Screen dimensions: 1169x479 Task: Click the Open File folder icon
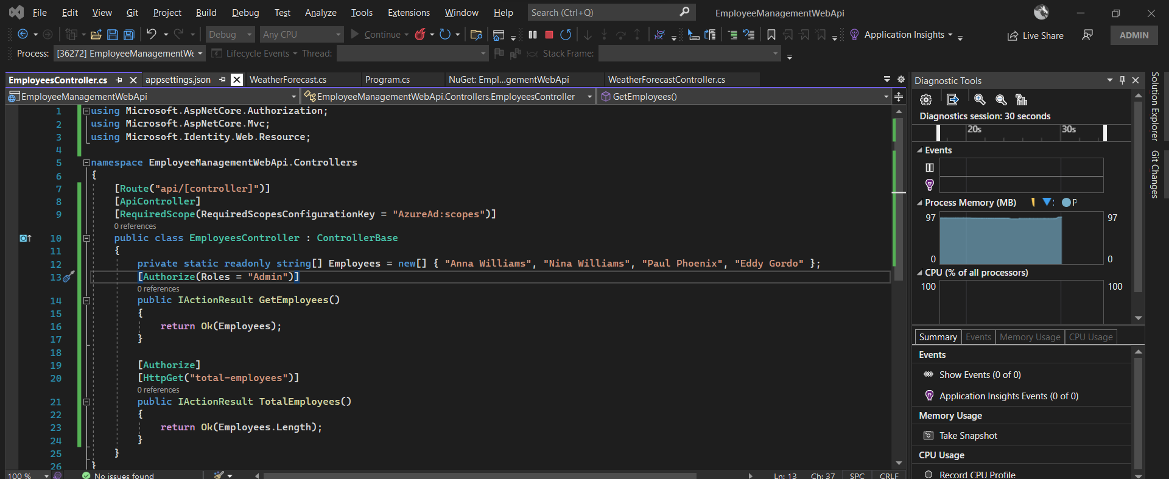coord(96,35)
